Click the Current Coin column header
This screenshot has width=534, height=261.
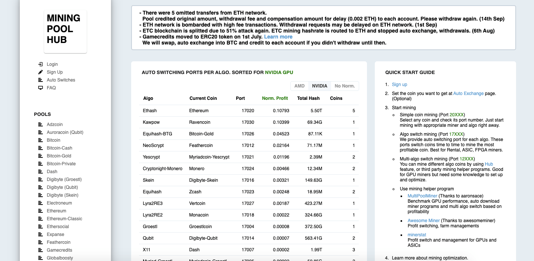[203, 98]
